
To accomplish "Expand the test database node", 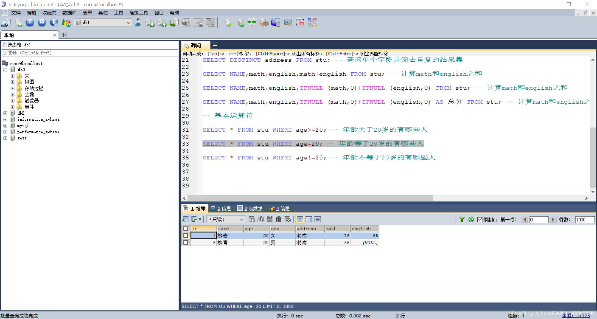I will [x=5, y=138].
